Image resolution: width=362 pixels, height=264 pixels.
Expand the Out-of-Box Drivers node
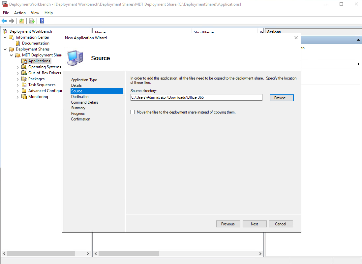pos(17,73)
